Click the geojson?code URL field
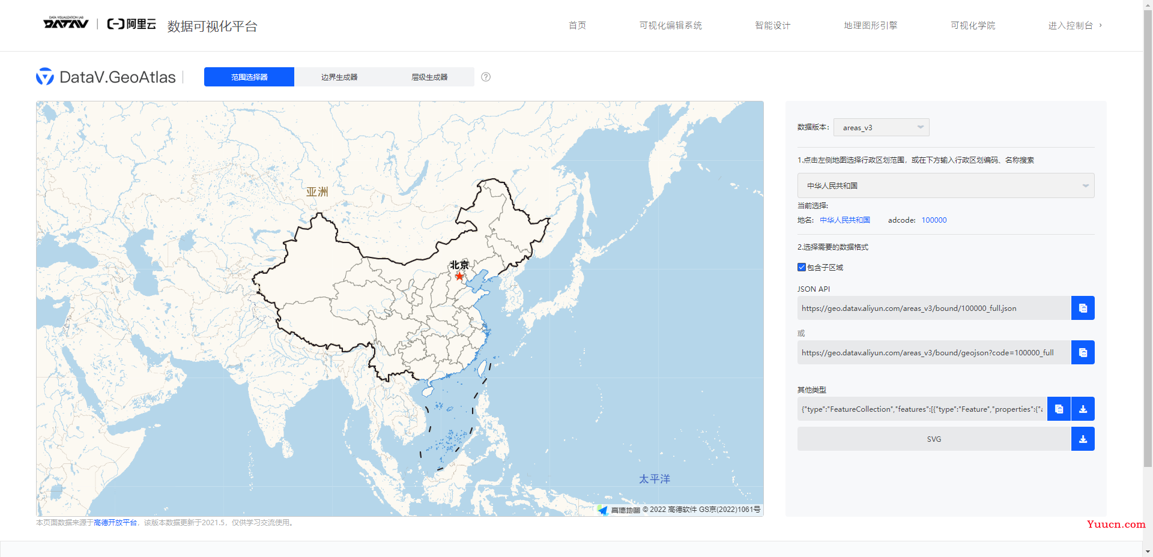Image resolution: width=1153 pixels, height=557 pixels. pos(934,352)
